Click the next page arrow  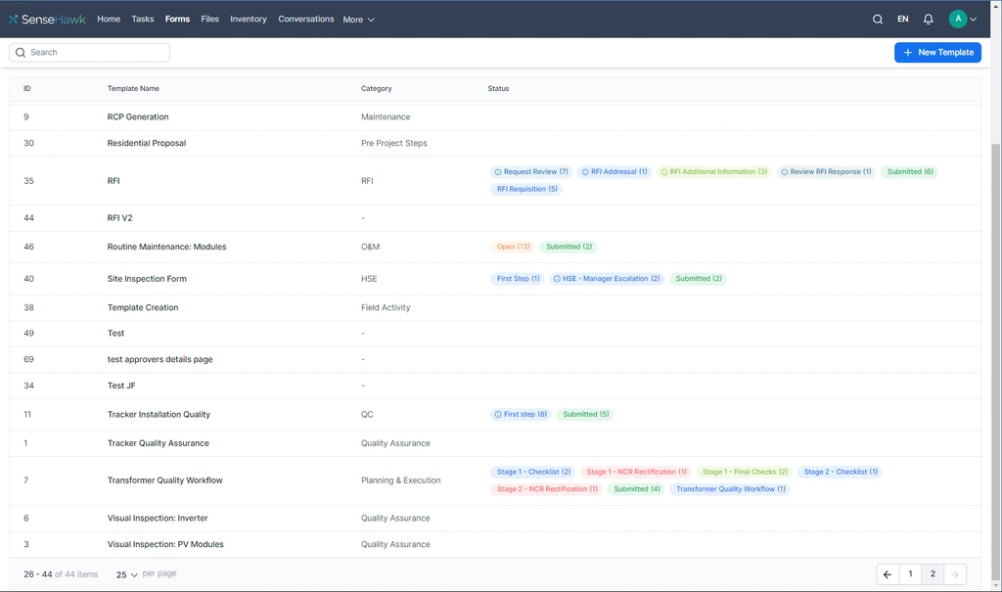coord(955,574)
